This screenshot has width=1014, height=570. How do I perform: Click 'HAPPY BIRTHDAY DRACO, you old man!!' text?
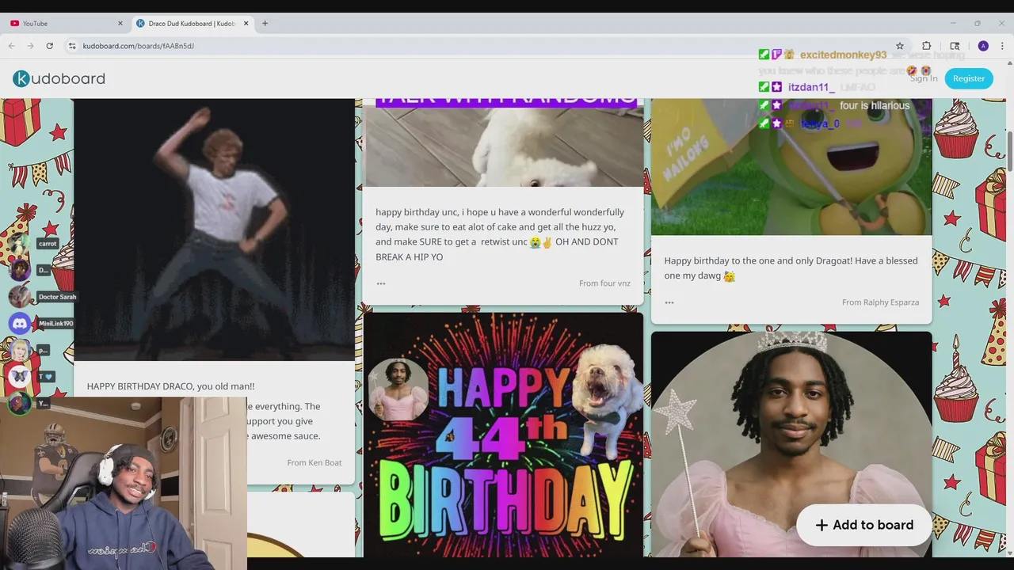[170, 386]
